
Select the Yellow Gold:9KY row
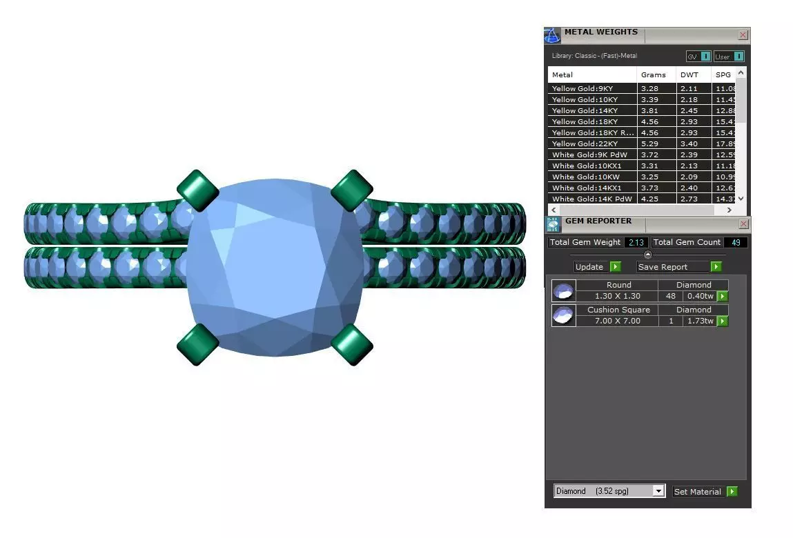point(642,88)
